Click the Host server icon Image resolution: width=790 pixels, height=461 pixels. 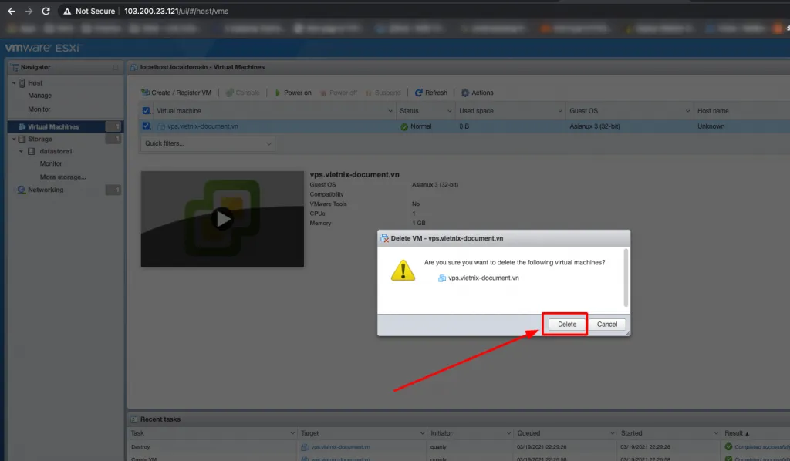(x=22, y=83)
